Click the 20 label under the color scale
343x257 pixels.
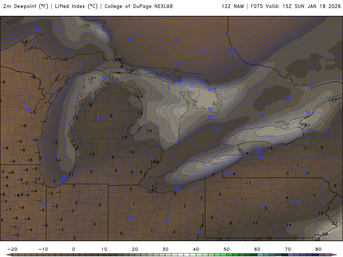tap(135, 249)
